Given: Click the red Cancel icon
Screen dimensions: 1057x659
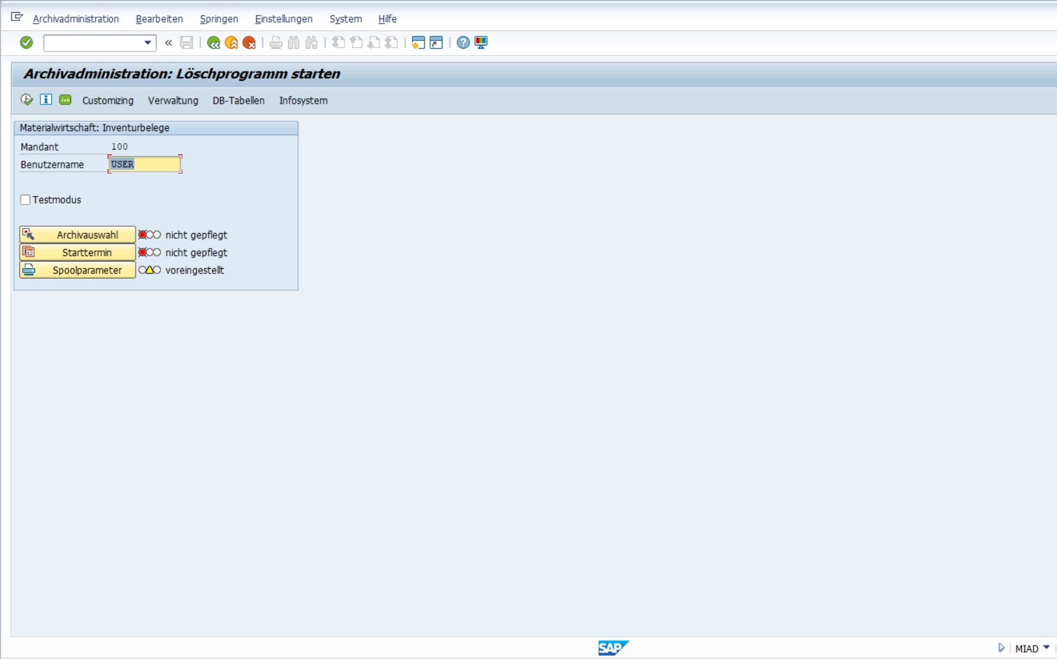Looking at the screenshot, I should tap(249, 43).
